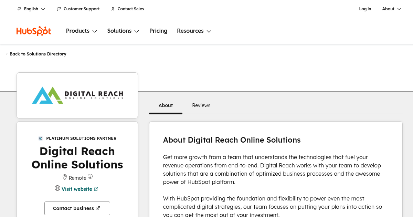Open the HubSpot logo home link
Screen dimensions: 413x217
33,31
